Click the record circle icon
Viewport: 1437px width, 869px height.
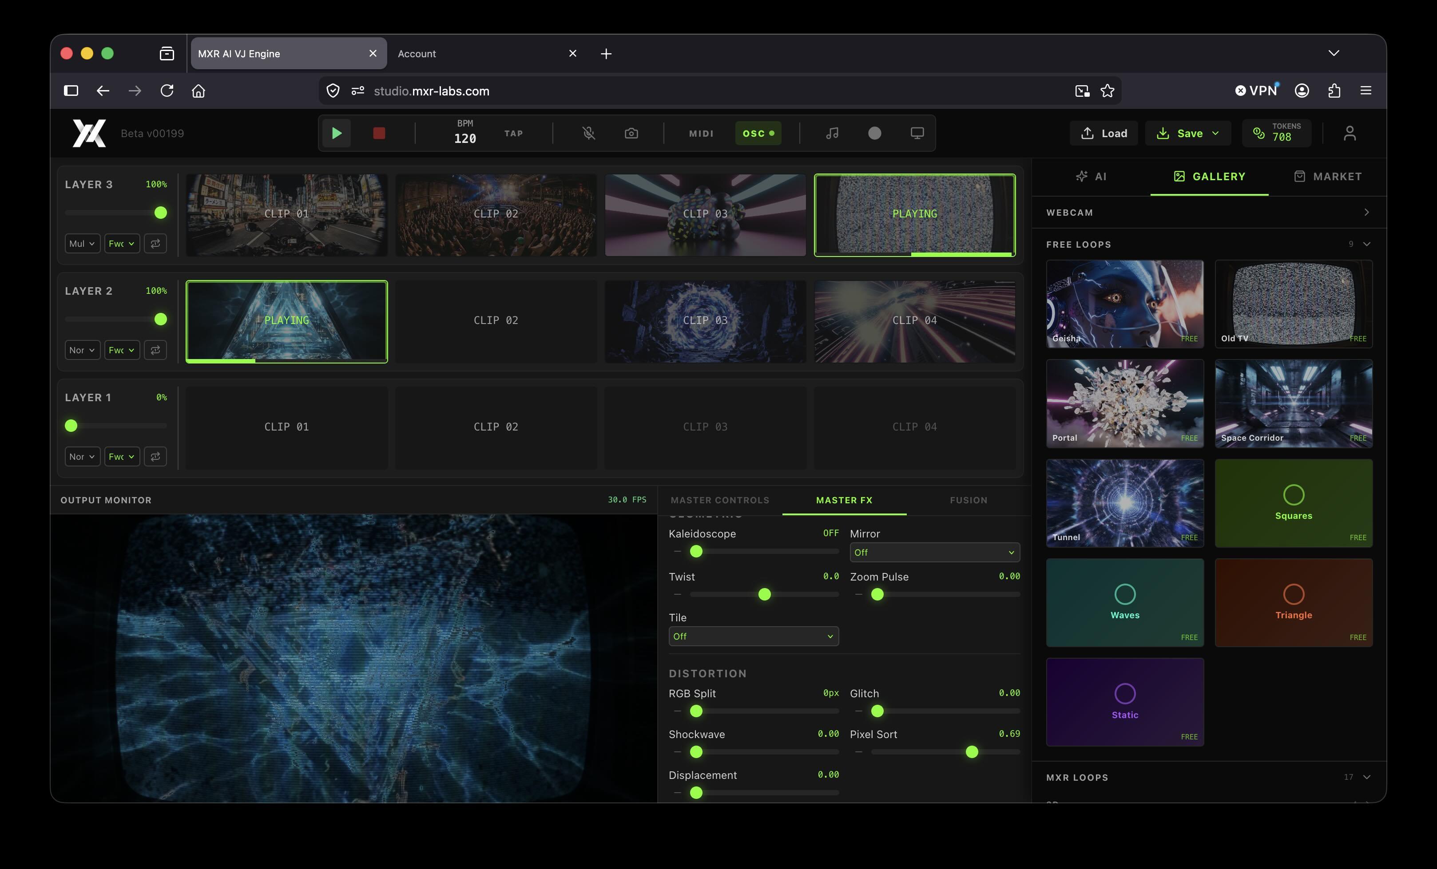(x=875, y=134)
